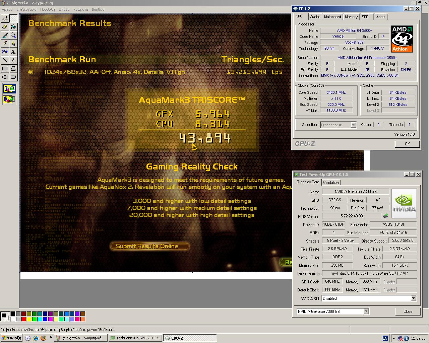429x343 pixels.
Task: Open the Χρώματα menu in Paint
Action: coord(80,9)
